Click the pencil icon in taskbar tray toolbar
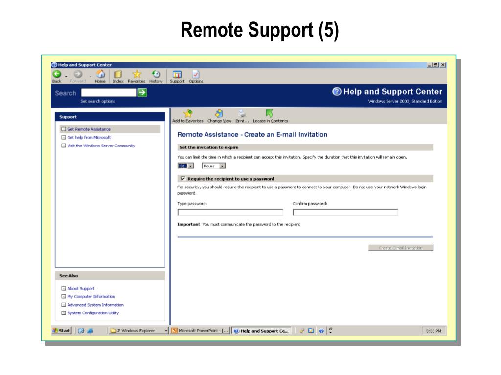The image size is (501, 375). 302,331
